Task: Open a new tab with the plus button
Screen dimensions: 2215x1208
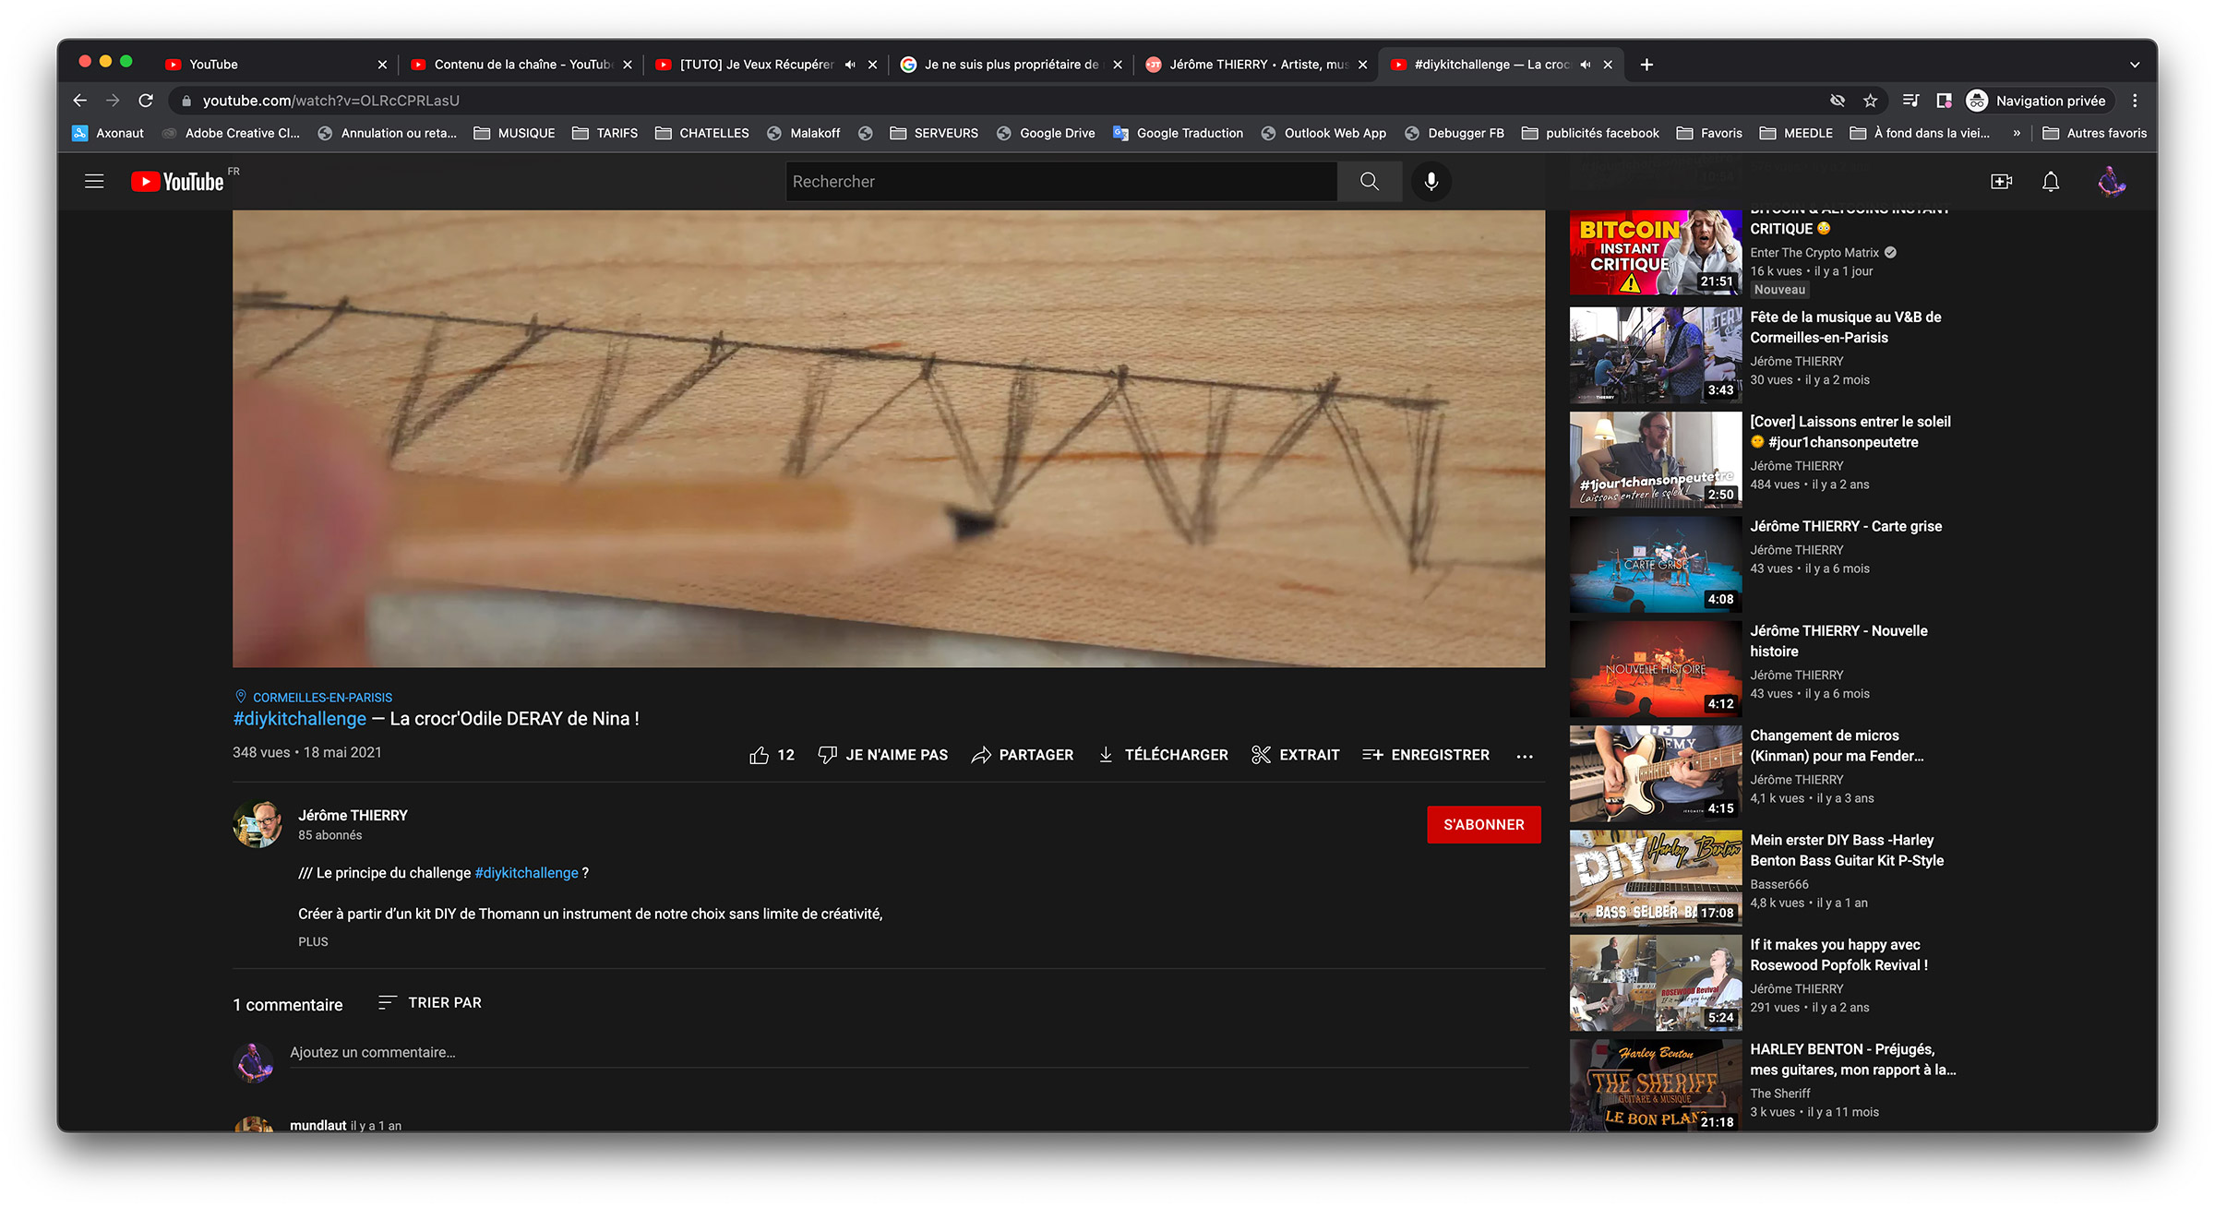Action: coord(1646,65)
